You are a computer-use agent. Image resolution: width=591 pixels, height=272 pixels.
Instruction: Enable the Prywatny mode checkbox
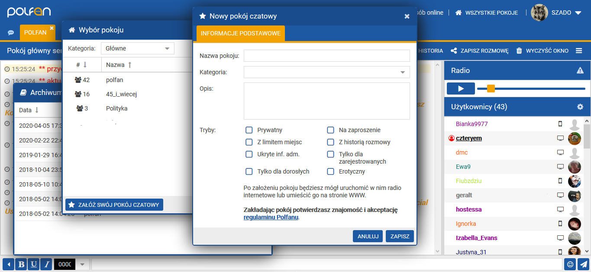tap(249, 130)
